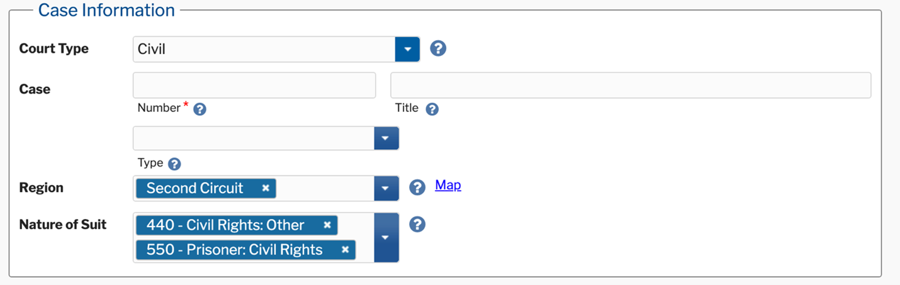Open the Map link

[448, 186]
